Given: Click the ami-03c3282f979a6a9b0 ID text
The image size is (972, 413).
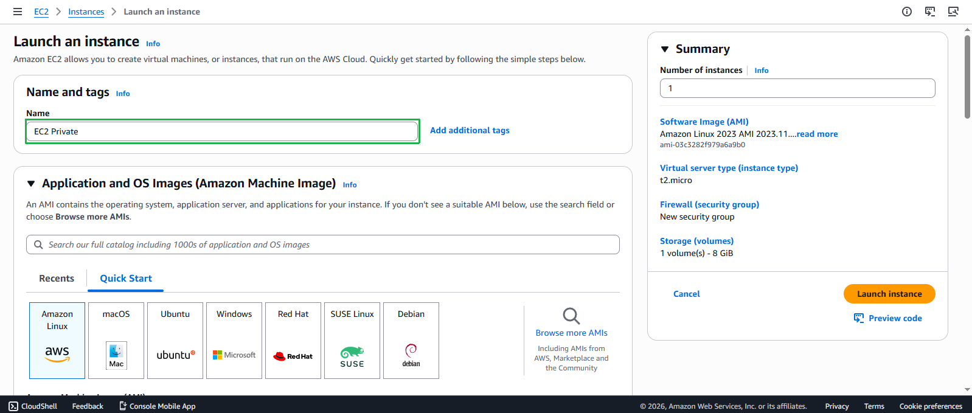Looking at the screenshot, I should click(703, 145).
